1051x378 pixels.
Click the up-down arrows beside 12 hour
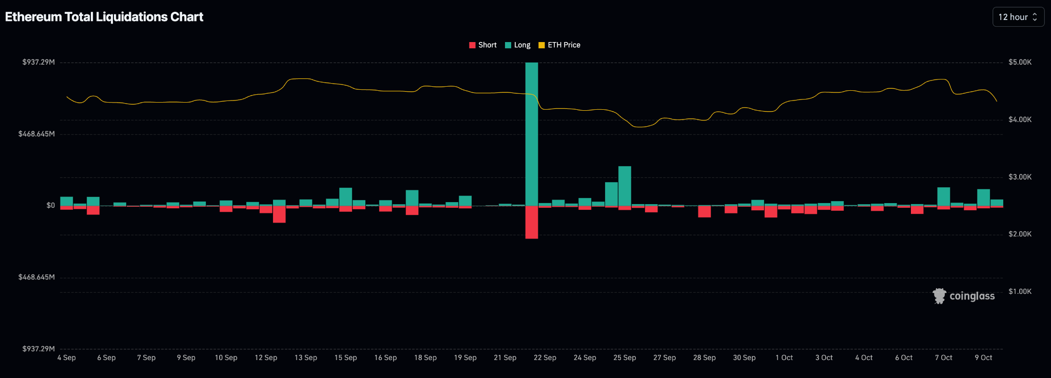(1035, 17)
